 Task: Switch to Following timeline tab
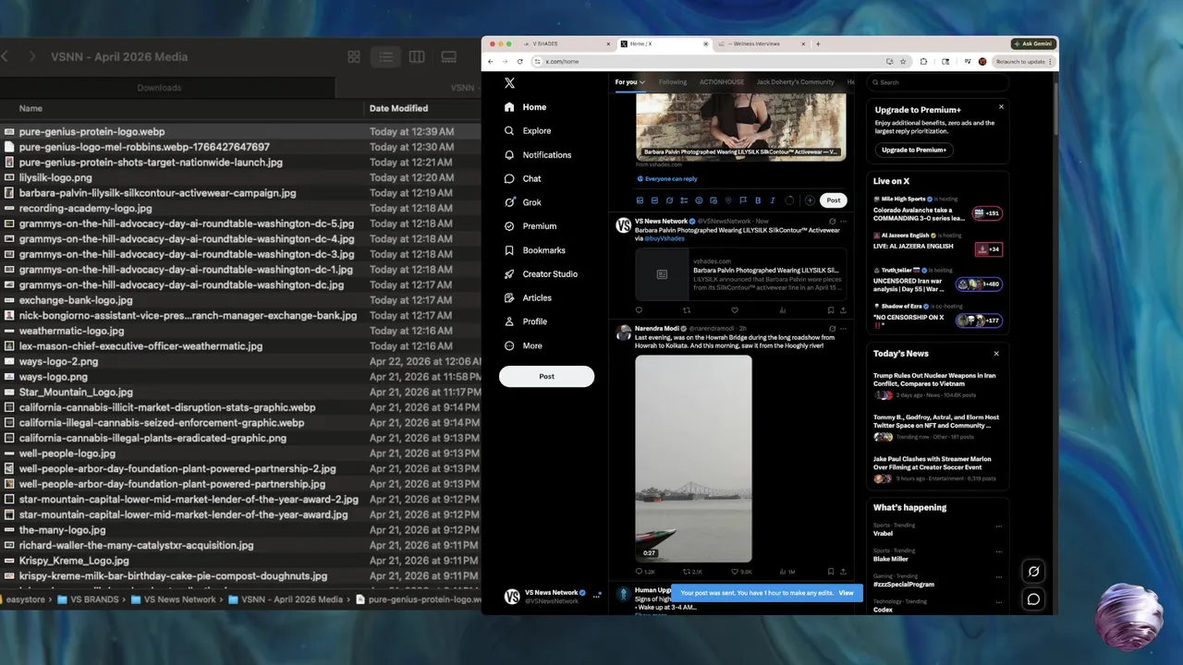click(673, 82)
